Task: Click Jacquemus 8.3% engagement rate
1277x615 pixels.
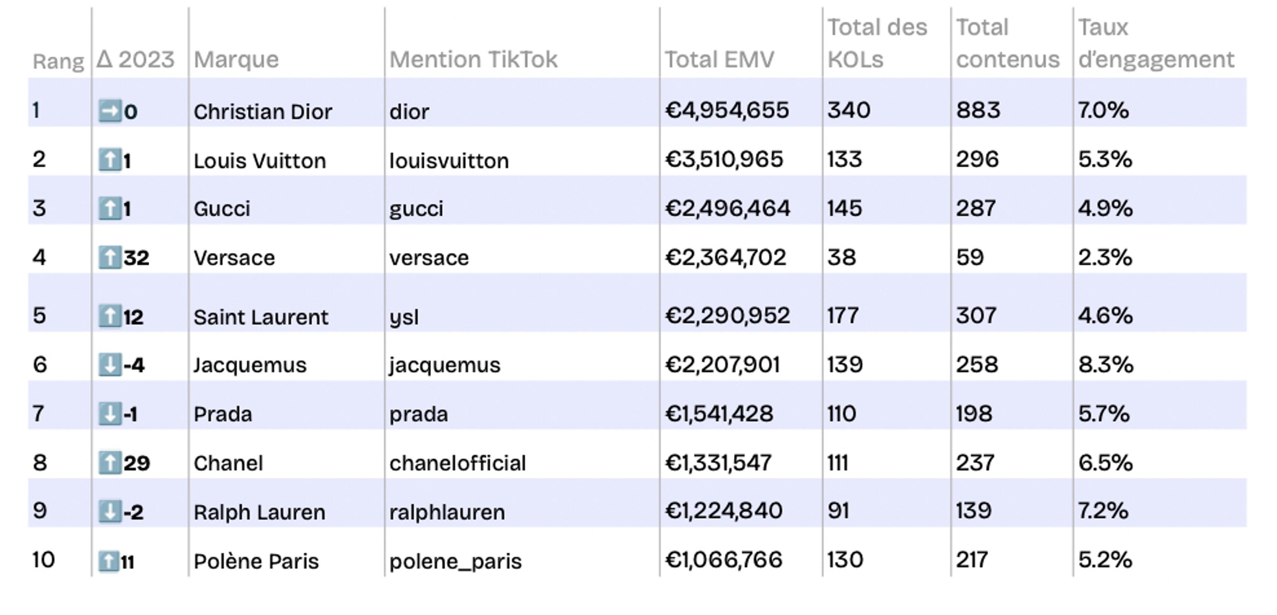Action: tap(1106, 365)
